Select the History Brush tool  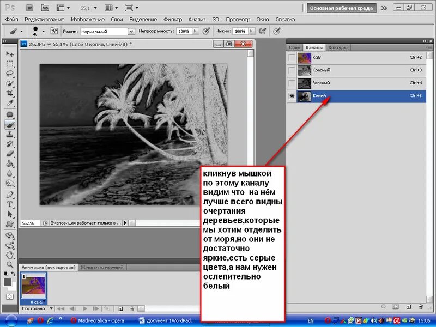coord(10,144)
